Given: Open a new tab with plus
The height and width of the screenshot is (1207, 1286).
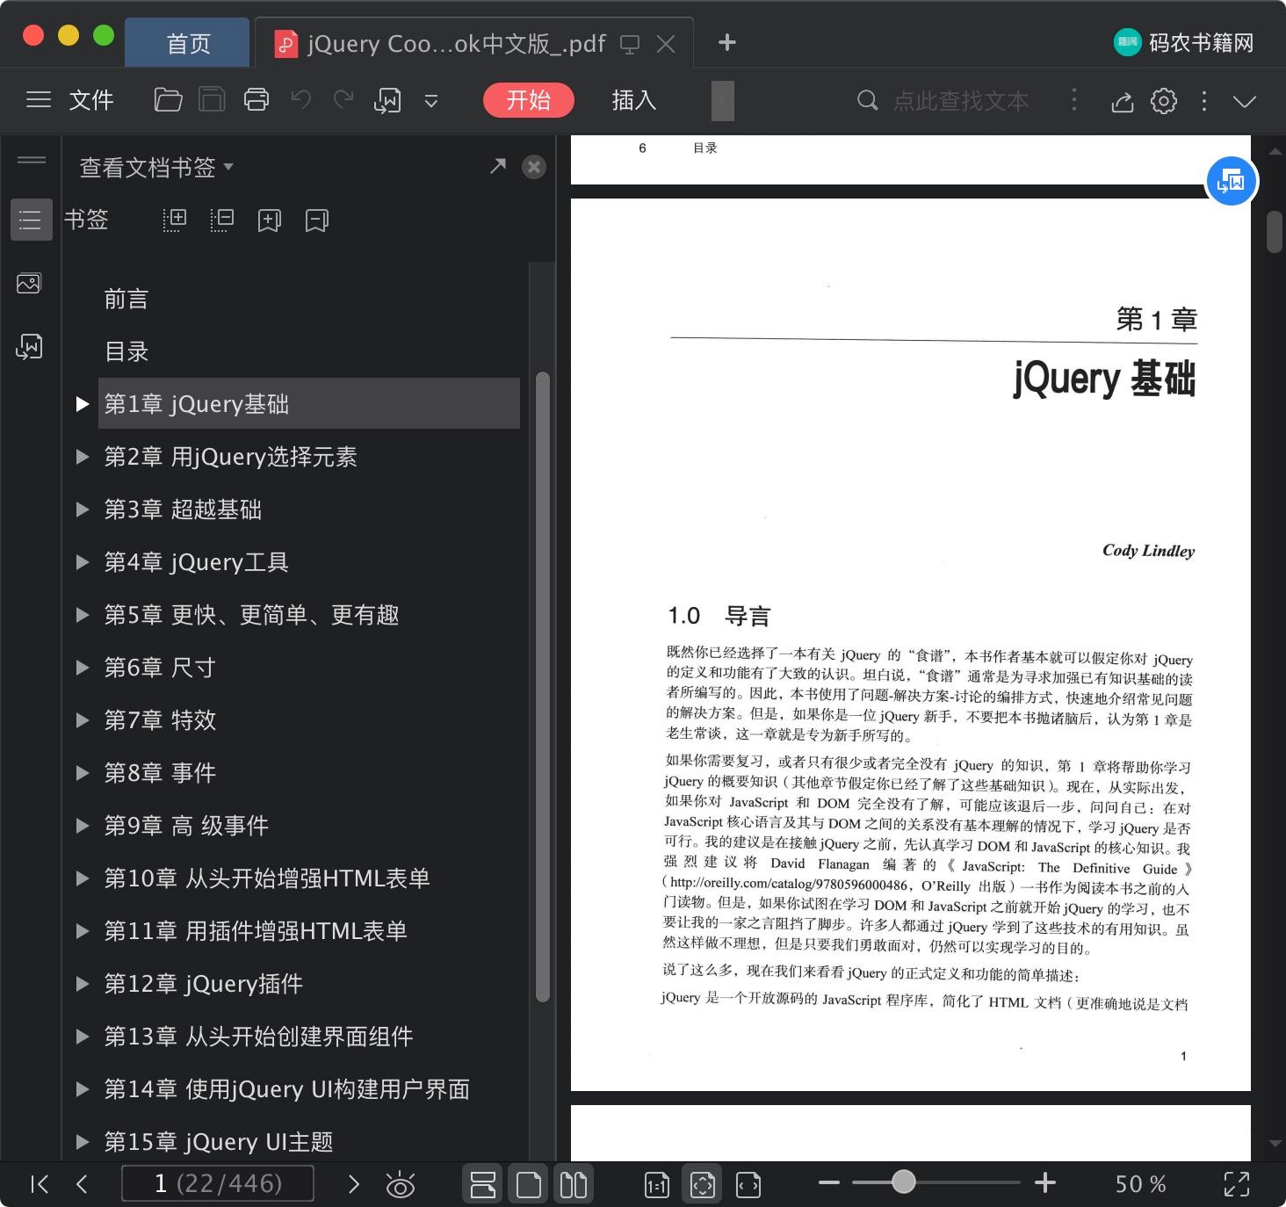Looking at the screenshot, I should [x=726, y=42].
